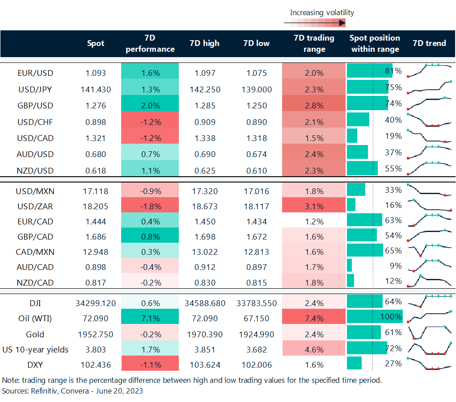Expand the 7D performance column header
456x402 pixels.
click(150, 44)
